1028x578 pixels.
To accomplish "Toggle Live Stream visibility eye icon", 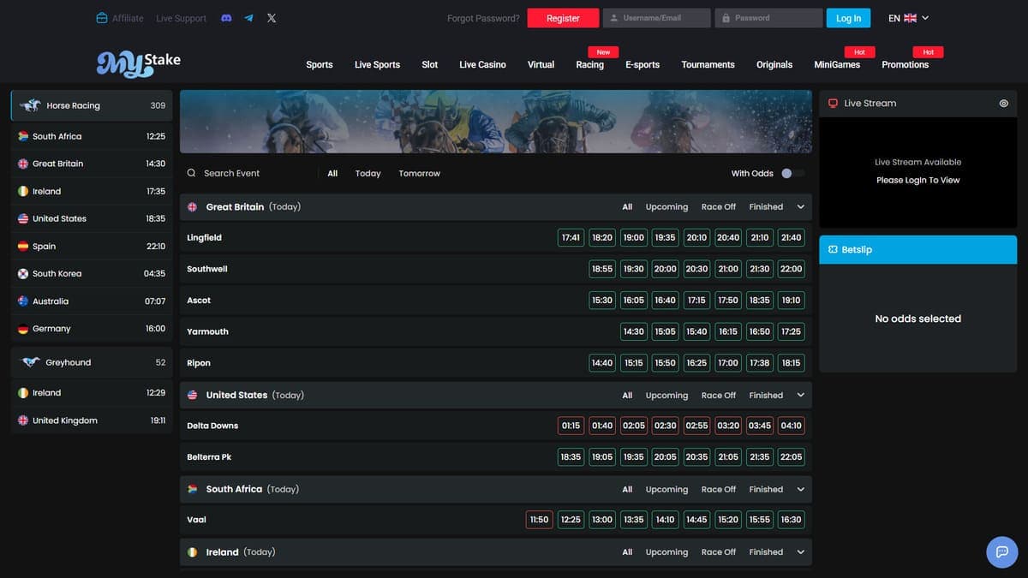I will pos(1004,103).
